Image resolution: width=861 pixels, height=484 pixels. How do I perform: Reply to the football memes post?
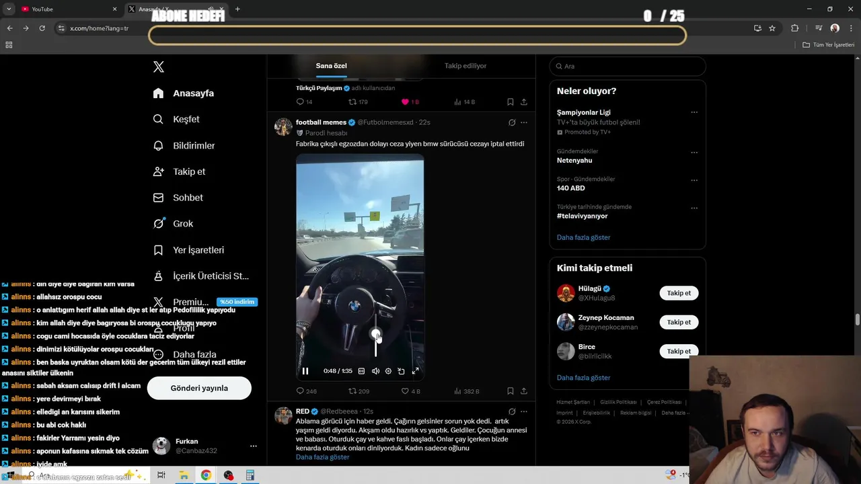coord(306,391)
